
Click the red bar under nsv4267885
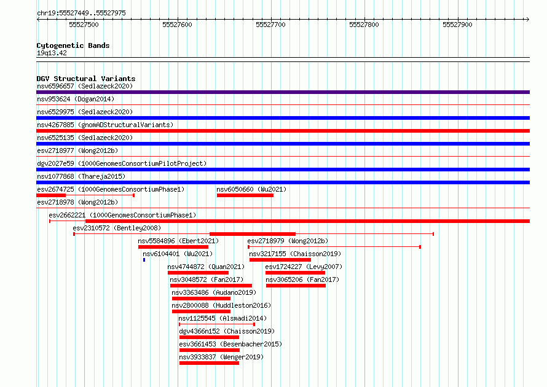coord(283,131)
